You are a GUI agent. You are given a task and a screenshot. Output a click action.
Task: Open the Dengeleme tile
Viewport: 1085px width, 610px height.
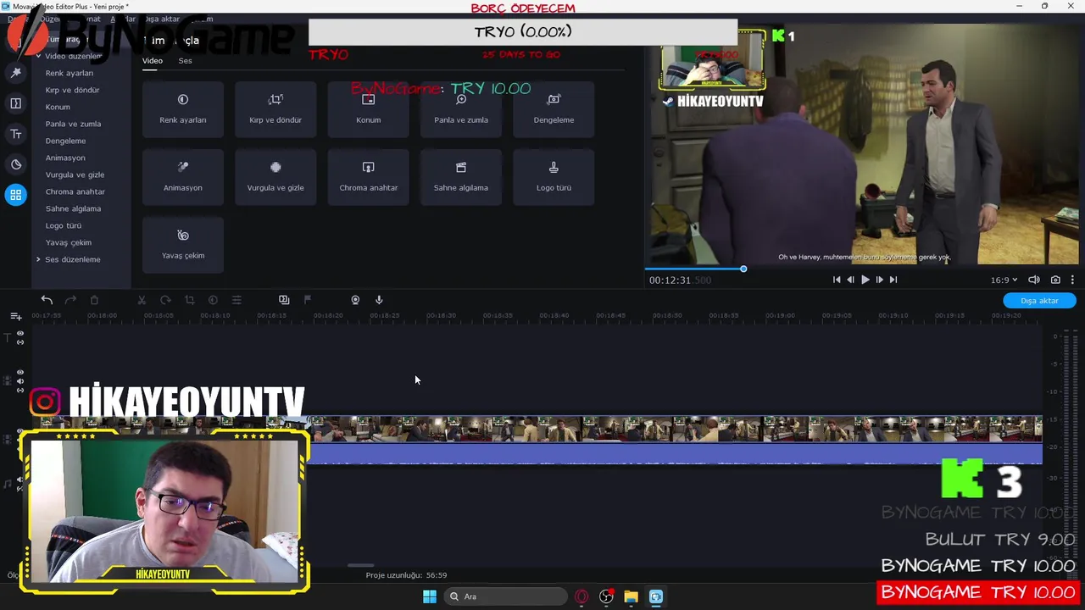coord(554,109)
